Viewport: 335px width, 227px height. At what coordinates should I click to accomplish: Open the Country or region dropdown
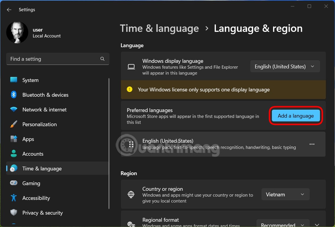click(x=285, y=194)
